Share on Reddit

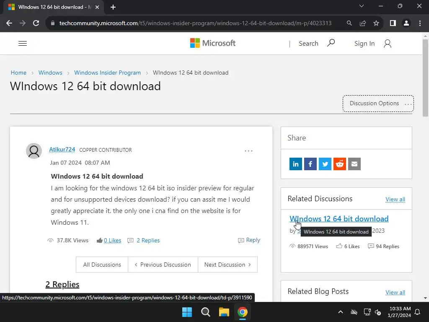[339, 164]
